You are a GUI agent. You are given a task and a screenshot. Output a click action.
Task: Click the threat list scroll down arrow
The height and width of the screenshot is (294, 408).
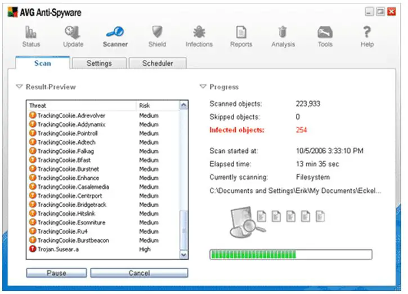(183, 255)
